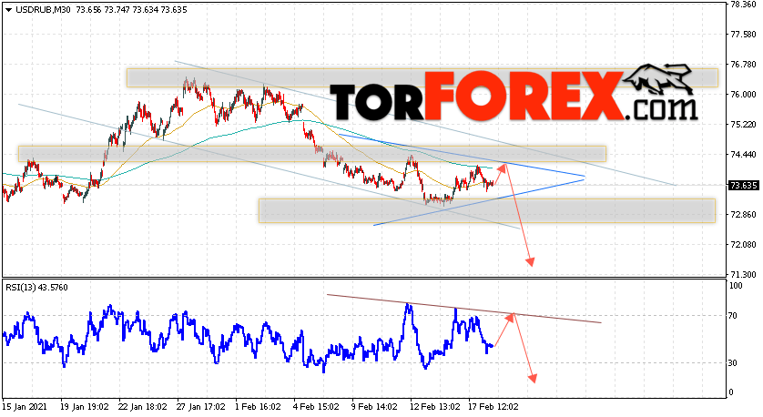The width and height of the screenshot is (763, 417).
Task: Click the RSI scale value 0
Action: [732, 392]
